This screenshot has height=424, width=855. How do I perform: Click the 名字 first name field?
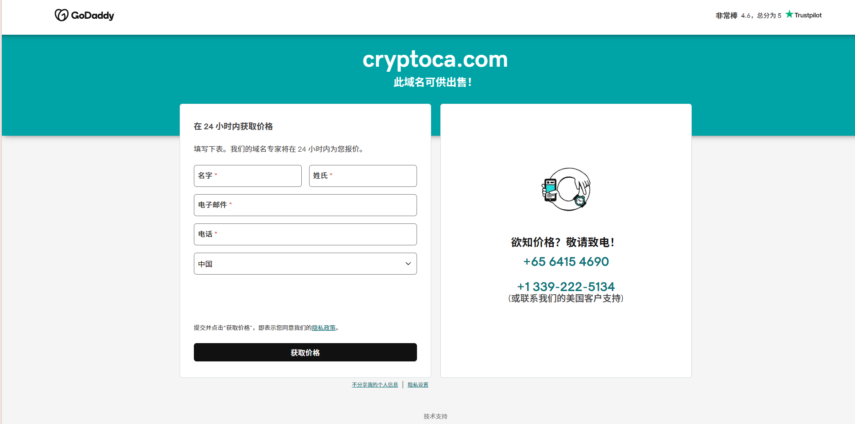(248, 176)
